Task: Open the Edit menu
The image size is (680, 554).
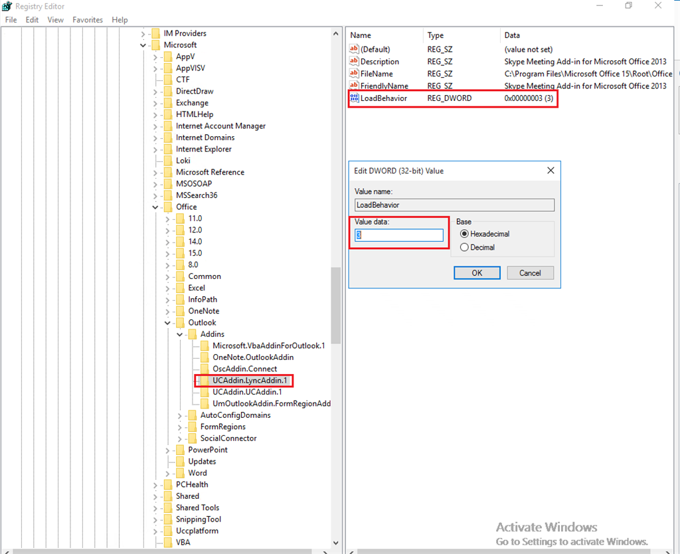Action: tap(32, 20)
